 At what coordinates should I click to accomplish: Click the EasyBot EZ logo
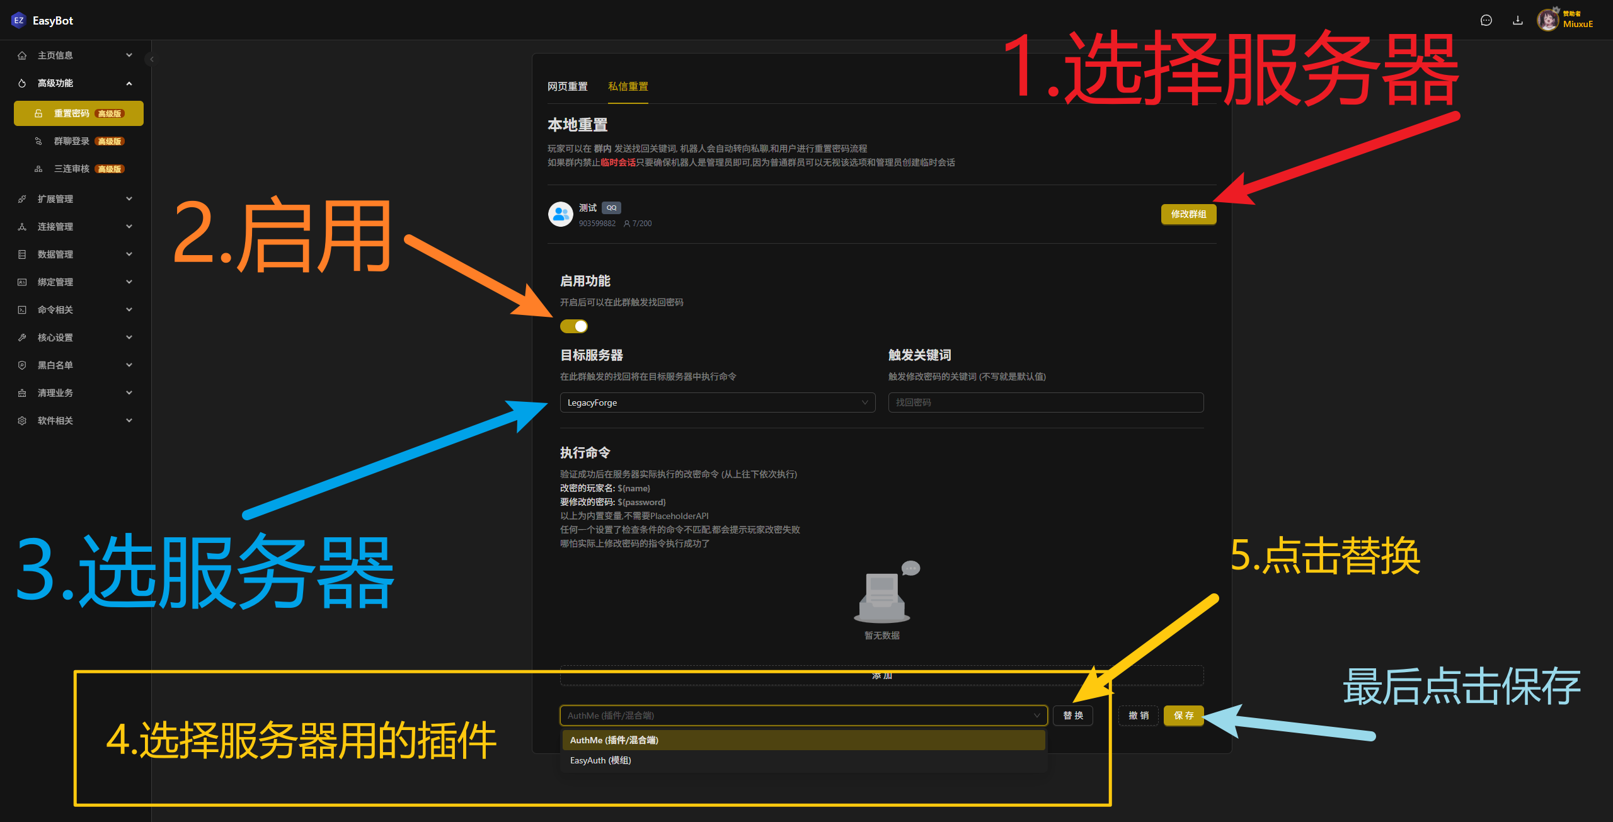point(18,21)
